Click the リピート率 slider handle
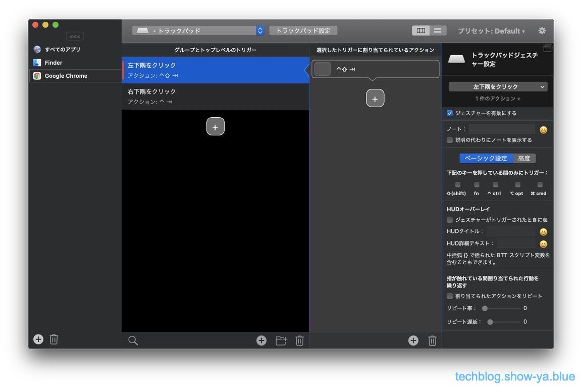Screen dimensions: 582x386 485,308
